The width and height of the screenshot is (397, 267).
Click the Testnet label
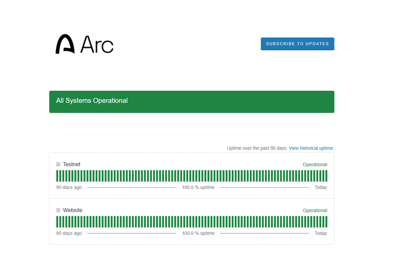72,164
